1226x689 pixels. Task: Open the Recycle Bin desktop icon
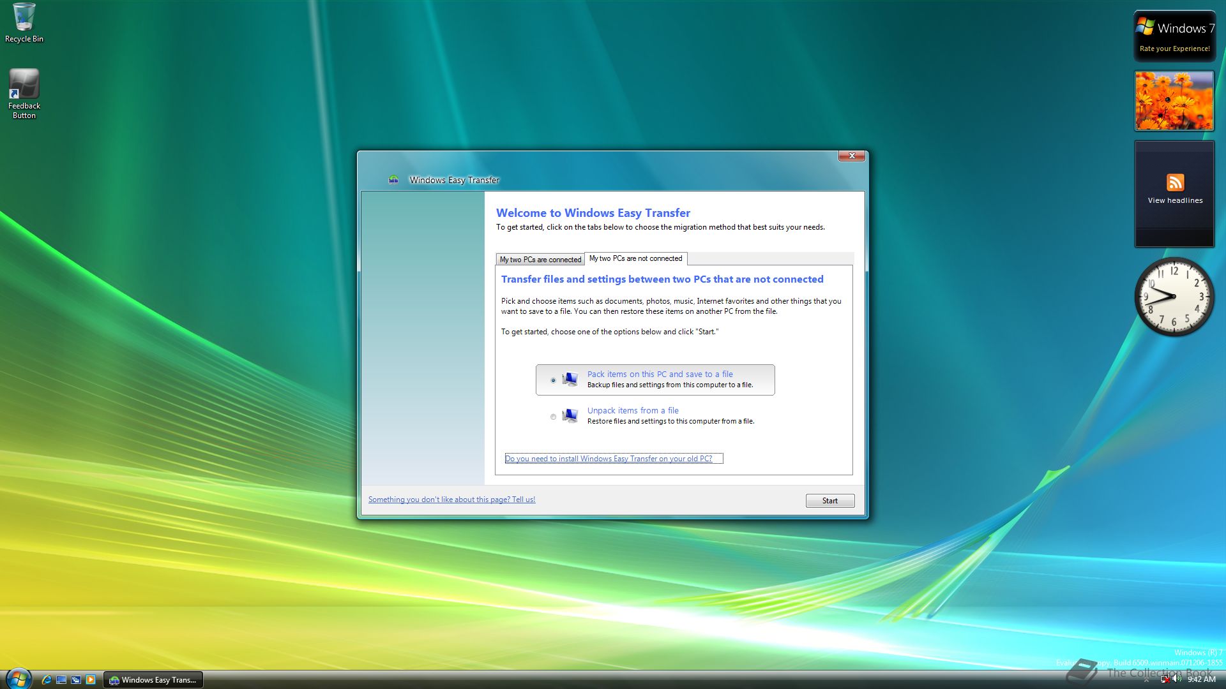24,23
